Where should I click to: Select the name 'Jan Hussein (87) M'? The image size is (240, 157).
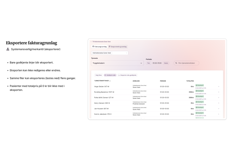tap(101, 109)
